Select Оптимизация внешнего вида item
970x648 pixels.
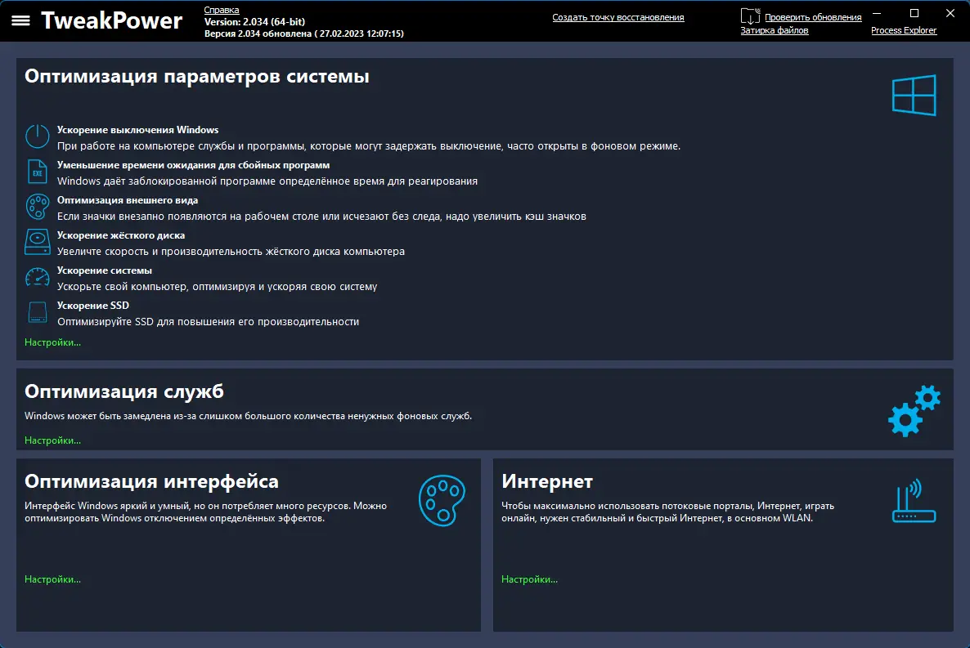(128, 200)
